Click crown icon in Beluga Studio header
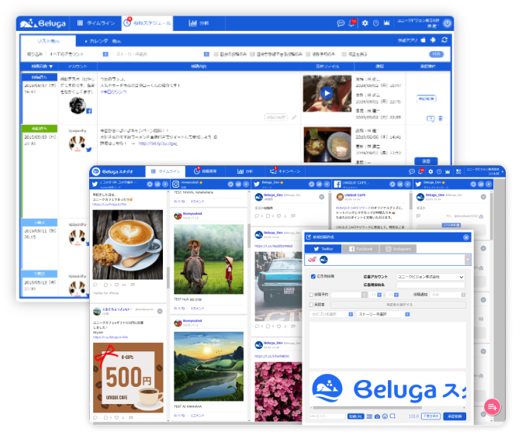This screenshot has height=442, width=522. (x=448, y=171)
